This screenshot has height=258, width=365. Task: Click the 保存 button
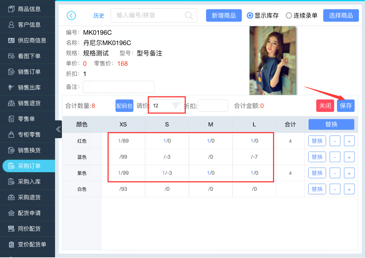click(x=346, y=106)
